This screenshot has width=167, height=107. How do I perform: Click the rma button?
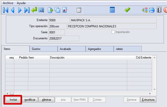click(63, 100)
